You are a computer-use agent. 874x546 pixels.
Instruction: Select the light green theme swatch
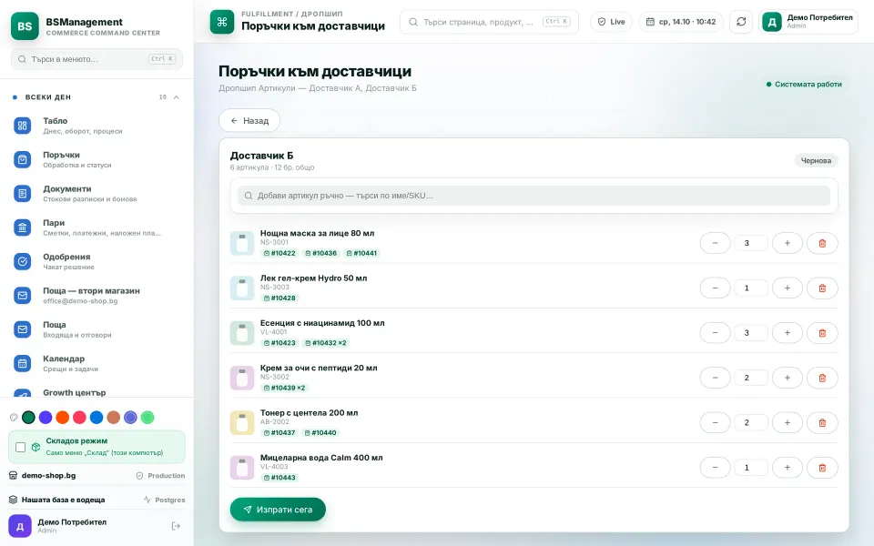147,418
